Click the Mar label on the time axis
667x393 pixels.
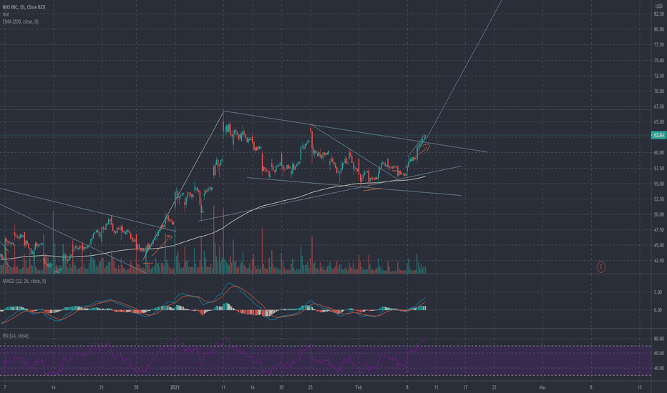[542, 387]
